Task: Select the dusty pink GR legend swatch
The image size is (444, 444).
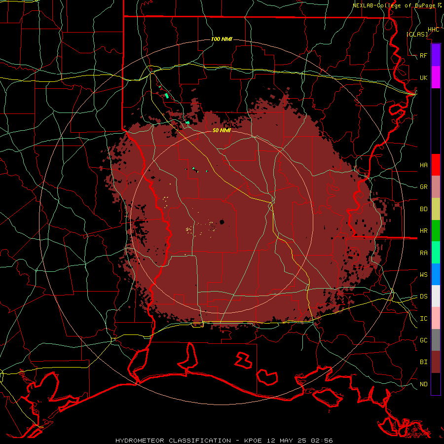Action: coord(436,186)
